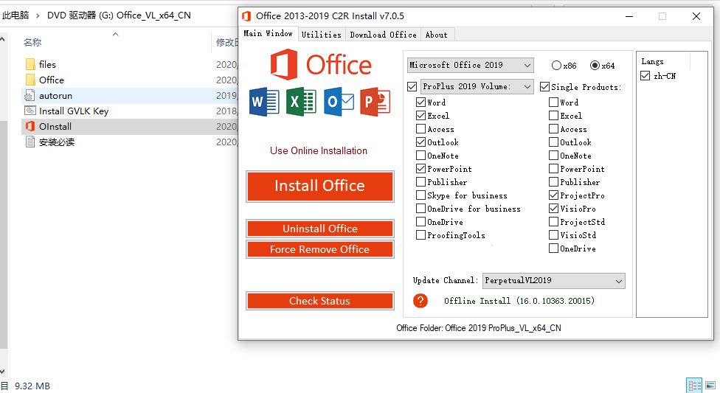The height and width of the screenshot is (393, 720).
Task: Select the Install GVLK Key file icon
Action: [30, 111]
